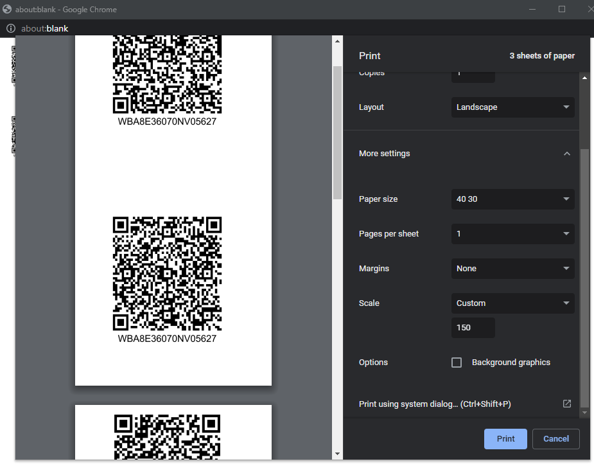
Task: Click the 3 sheets of paper text
Action: coord(542,56)
